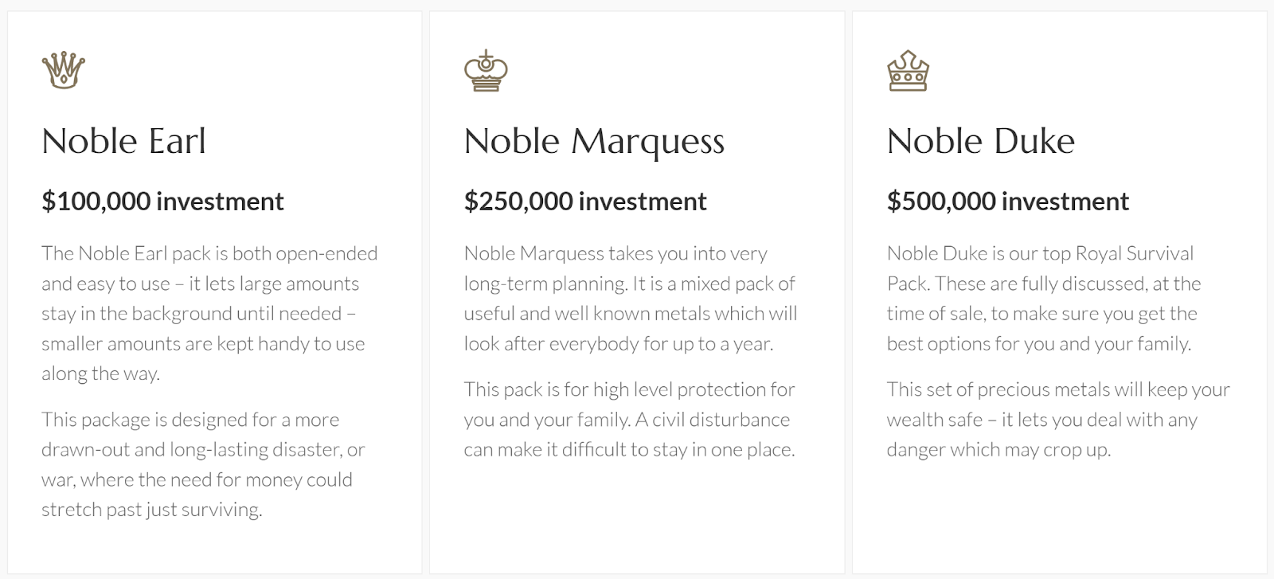The height and width of the screenshot is (579, 1274).
Task: Click the paragraph starting 'The Noble Earl pack'
Action: click(x=209, y=313)
